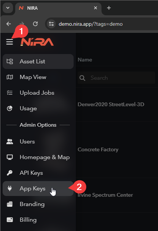Viewport: 158px width, 231px height.
Task: Select the Irvine Spectrum Center asset
Action: click(105, 195)
